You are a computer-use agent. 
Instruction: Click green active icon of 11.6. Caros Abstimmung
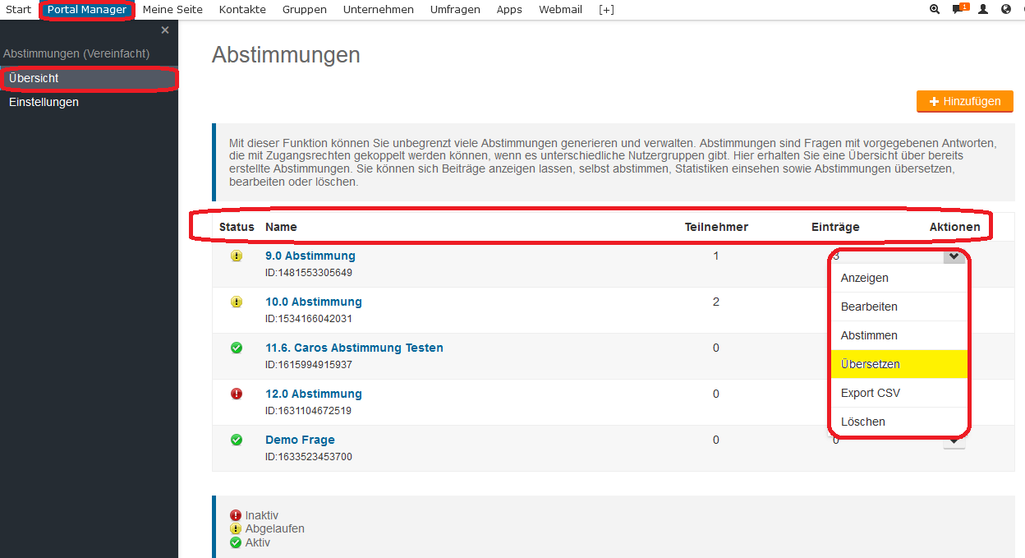tap(237, 348)
